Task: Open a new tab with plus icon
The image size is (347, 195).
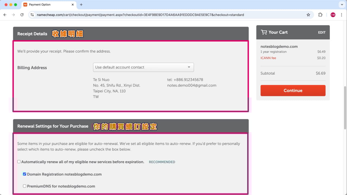Action: pos(81,5)
